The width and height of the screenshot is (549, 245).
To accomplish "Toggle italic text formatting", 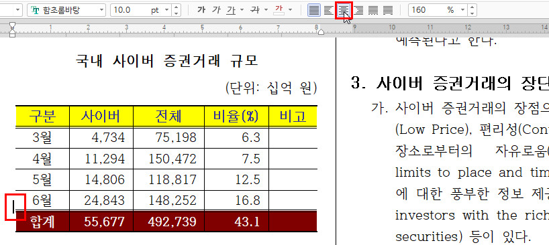I will pyautogui.click(x=216, y=10).
